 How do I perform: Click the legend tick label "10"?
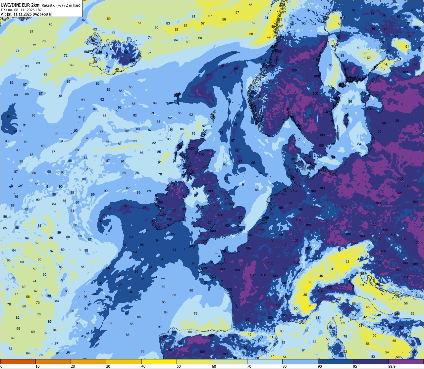click(x=37, y=366)
